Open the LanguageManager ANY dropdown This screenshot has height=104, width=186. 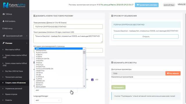(48, 100)
